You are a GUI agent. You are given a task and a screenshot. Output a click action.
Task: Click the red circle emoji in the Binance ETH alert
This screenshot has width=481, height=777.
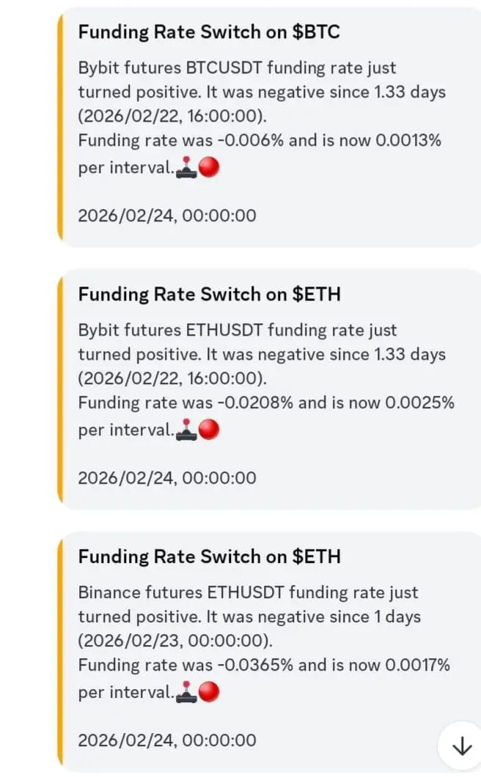pos(210,692)
